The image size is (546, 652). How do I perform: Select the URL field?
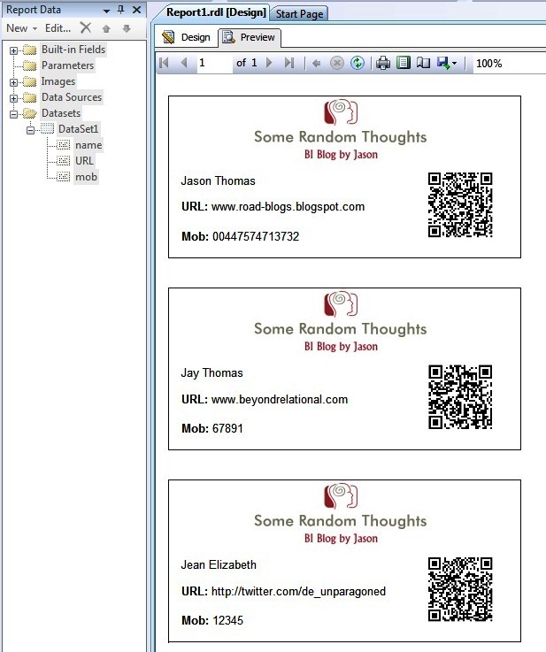click(84, 160)
